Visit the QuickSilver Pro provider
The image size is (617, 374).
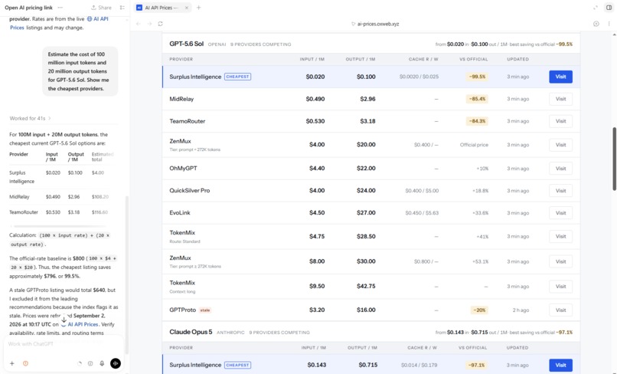coord(560,190)
